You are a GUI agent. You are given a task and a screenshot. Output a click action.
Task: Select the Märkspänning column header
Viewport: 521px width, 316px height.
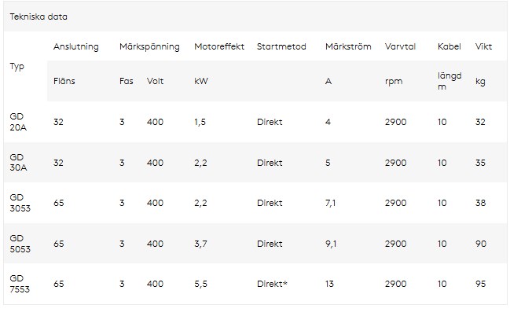[x=149, y=47]
